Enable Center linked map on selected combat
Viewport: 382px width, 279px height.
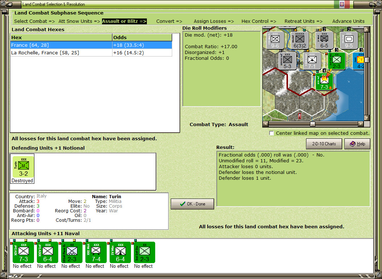click(x=271, y=133)
